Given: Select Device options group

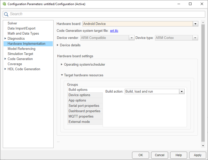Looking at the screenshot, I should click(79, 95).
